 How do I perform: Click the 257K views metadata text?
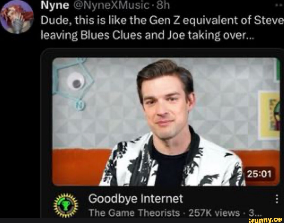[x=214, y=213]
